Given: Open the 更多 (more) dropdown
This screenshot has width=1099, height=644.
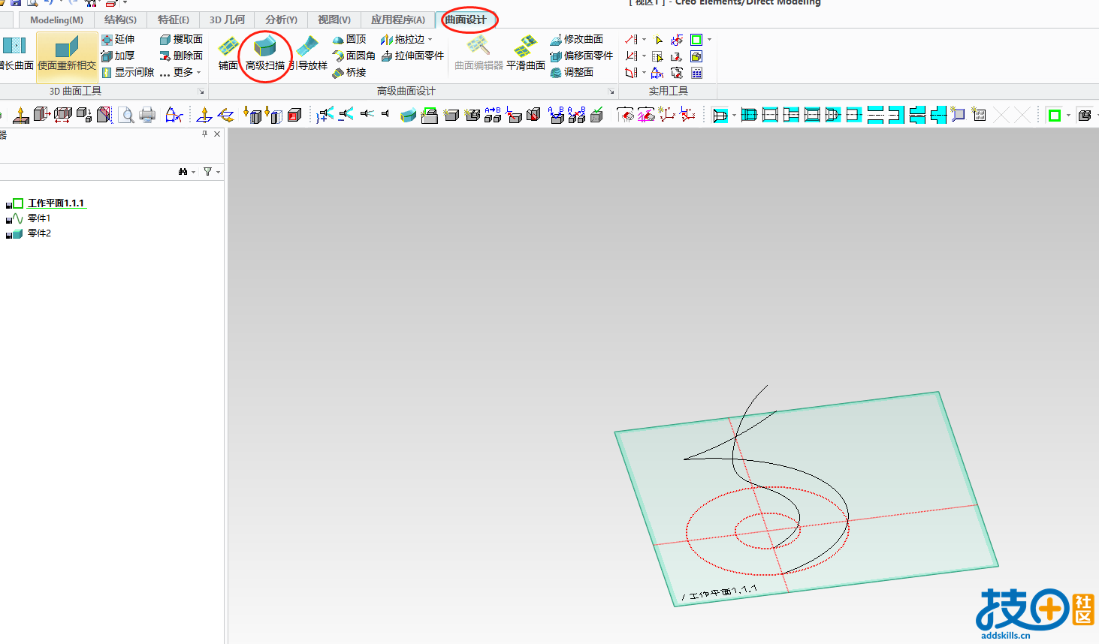Looking at the screenshot, I should (181, 72).
